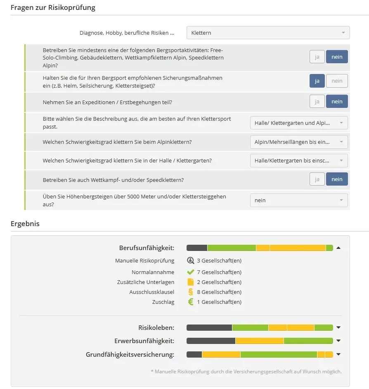This screenshot has width=369, height=389.
Task: Expand the Risikoleben result details
Action: 338,328
